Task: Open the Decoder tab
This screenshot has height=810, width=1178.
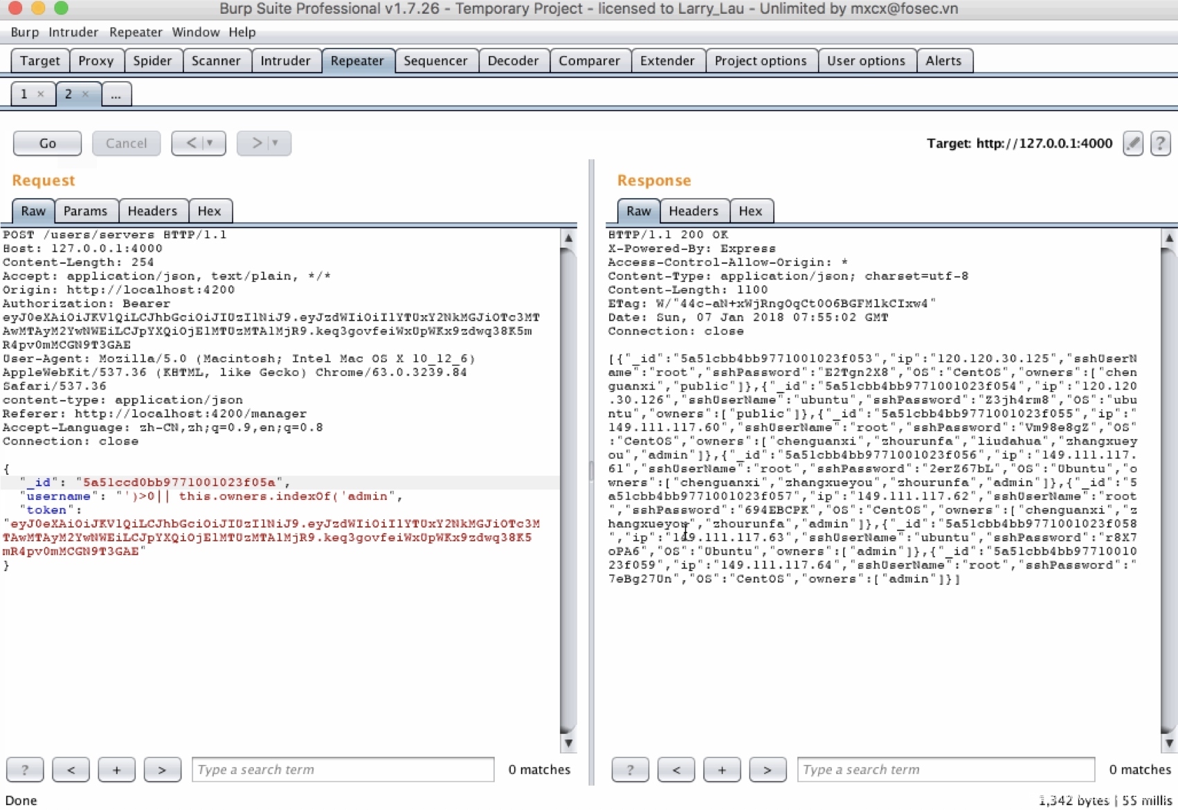Action: [x=513, y=61]
